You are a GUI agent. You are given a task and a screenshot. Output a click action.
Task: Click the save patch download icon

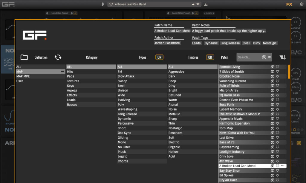click(x=206, y=4)
